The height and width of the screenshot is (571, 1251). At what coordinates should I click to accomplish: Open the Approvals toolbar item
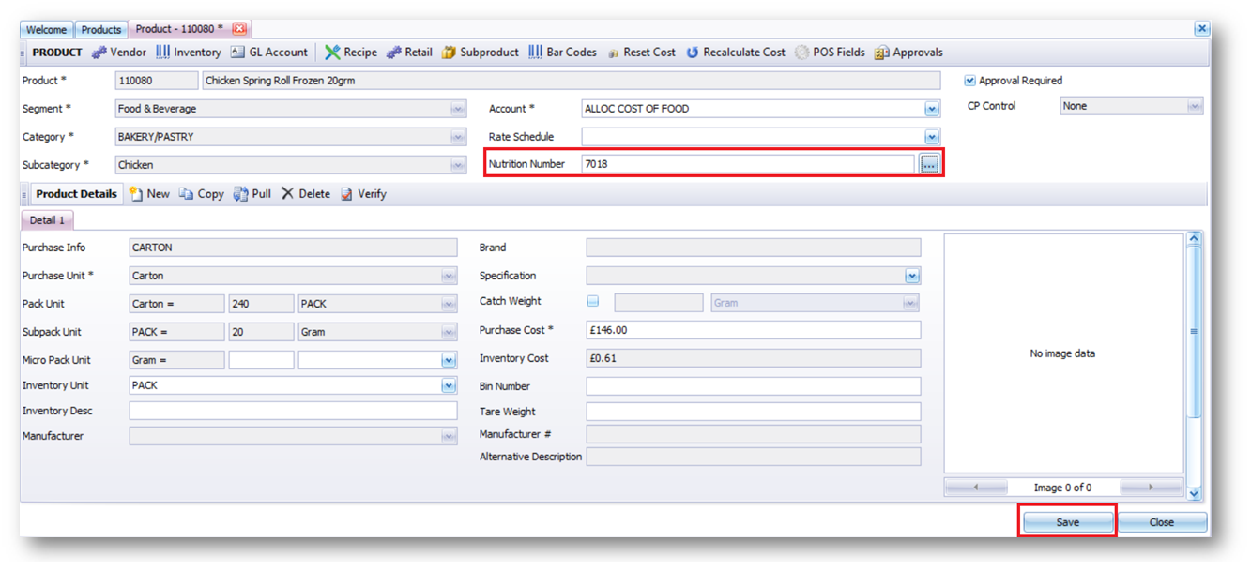point(908,53)
